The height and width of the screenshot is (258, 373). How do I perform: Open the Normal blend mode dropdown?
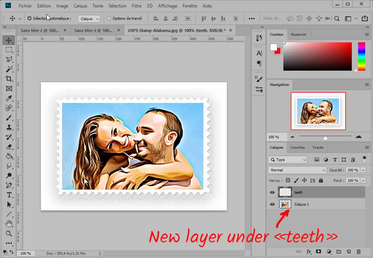pos(297,170)
